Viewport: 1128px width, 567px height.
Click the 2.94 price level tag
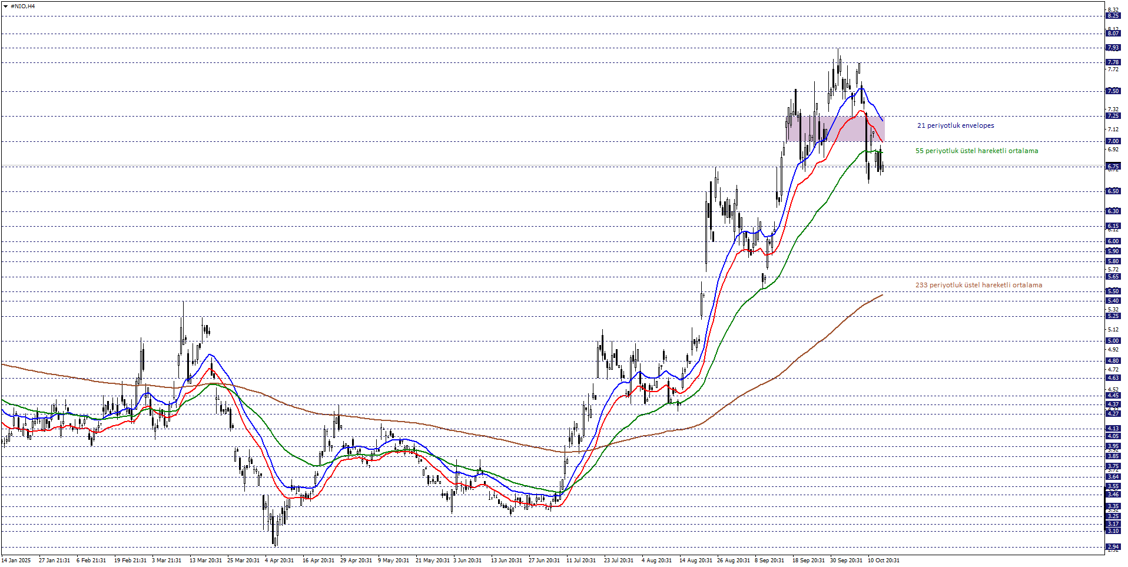[1113, 547]
